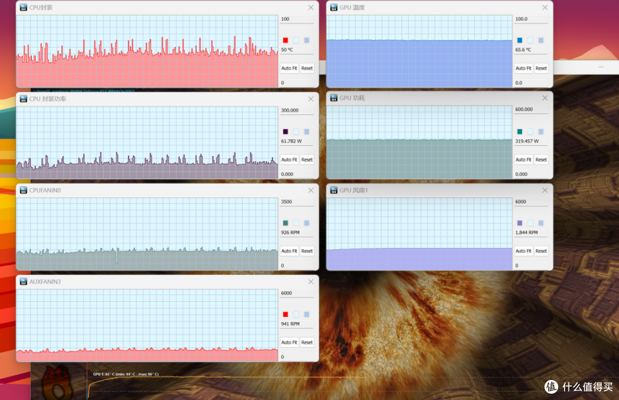Pick the purple swatch in GPU 风扇1 window

tap(520, 223)
